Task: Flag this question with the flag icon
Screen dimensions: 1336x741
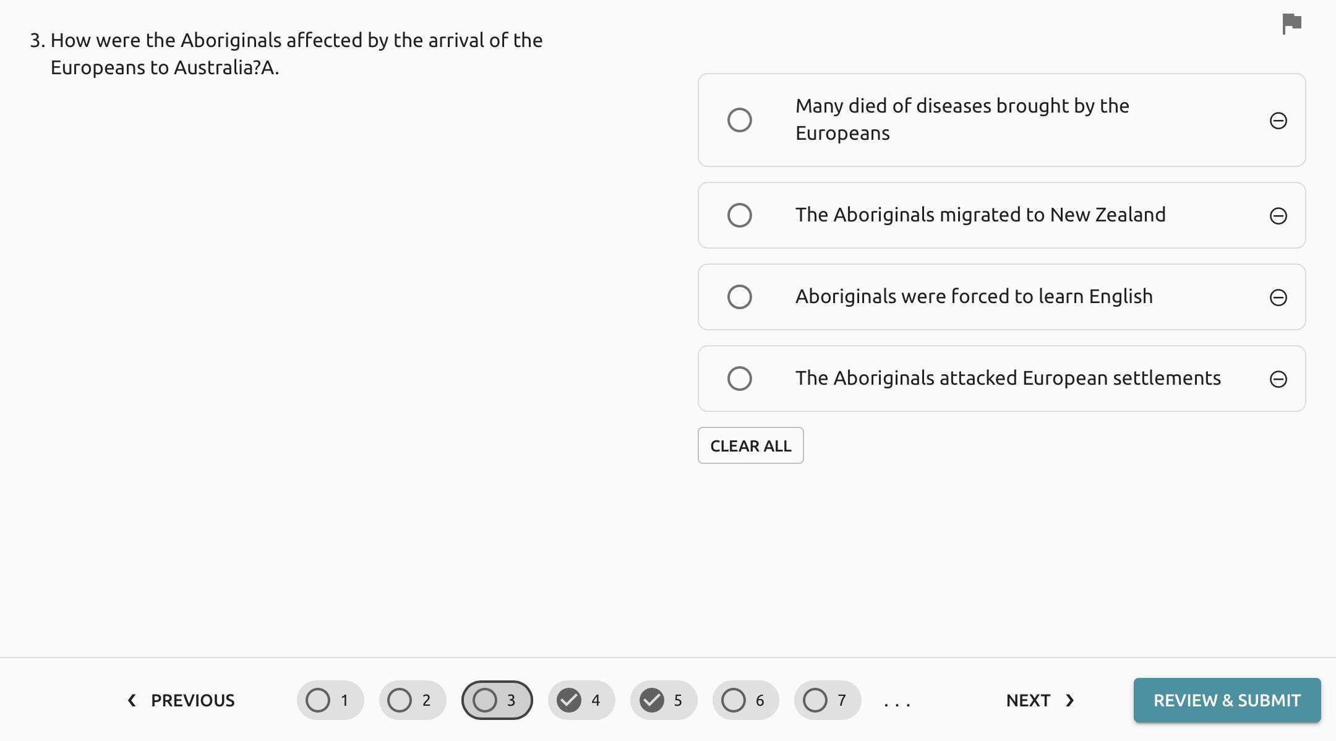Action: click(1291, 24)
